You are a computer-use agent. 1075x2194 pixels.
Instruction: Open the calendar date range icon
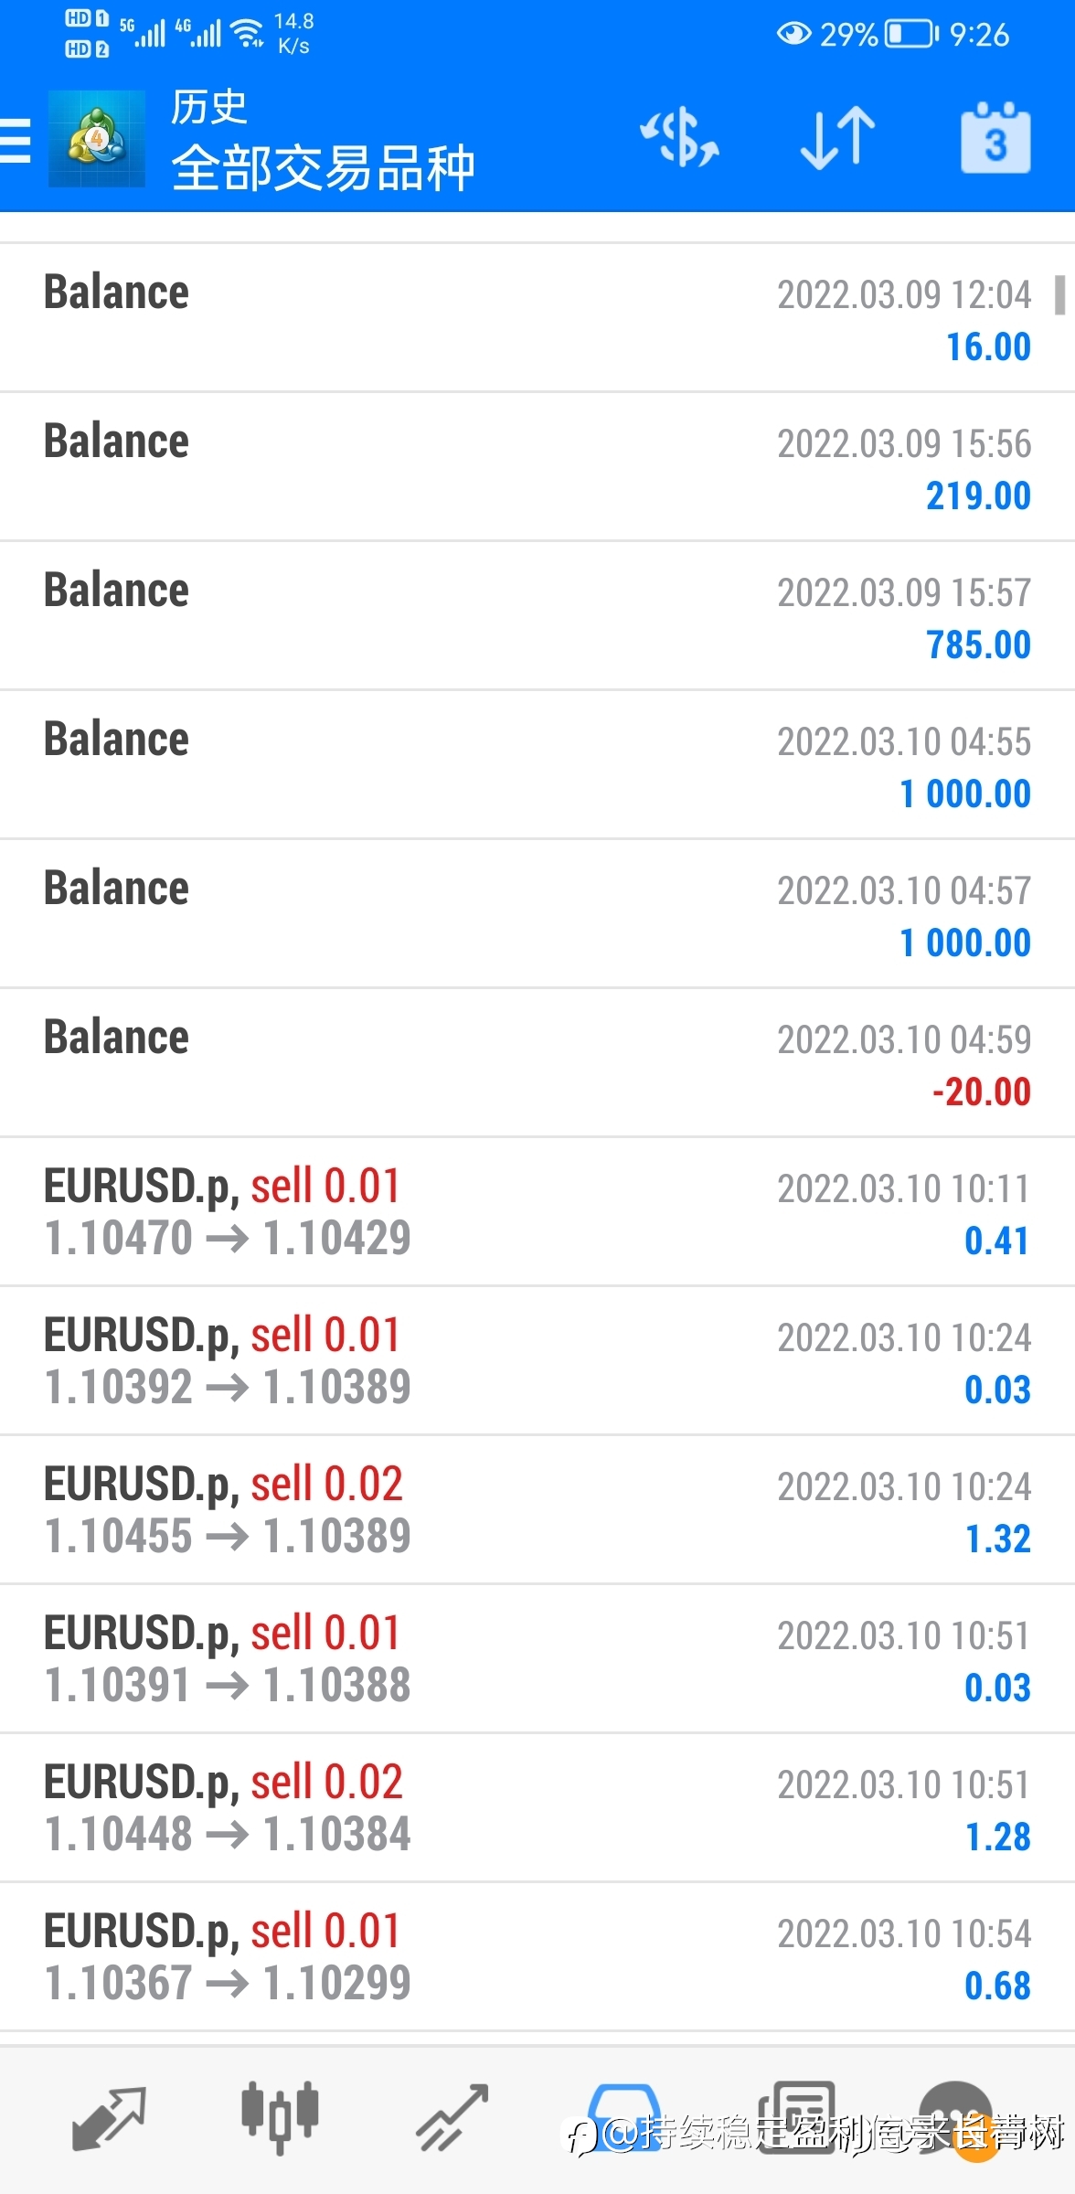tap(995, 138)
